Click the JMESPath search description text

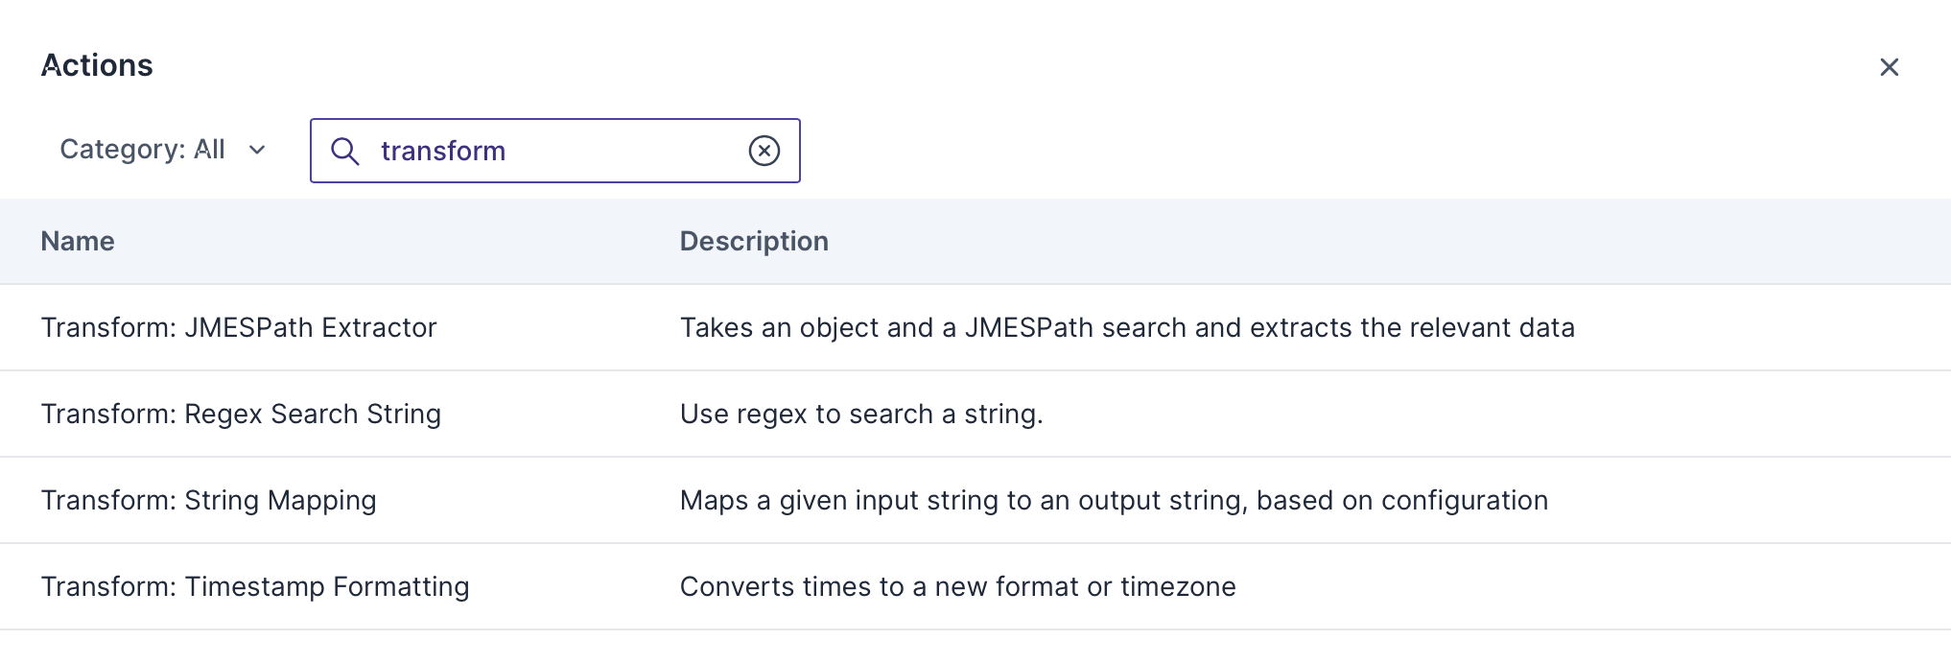pos(1127,327)
